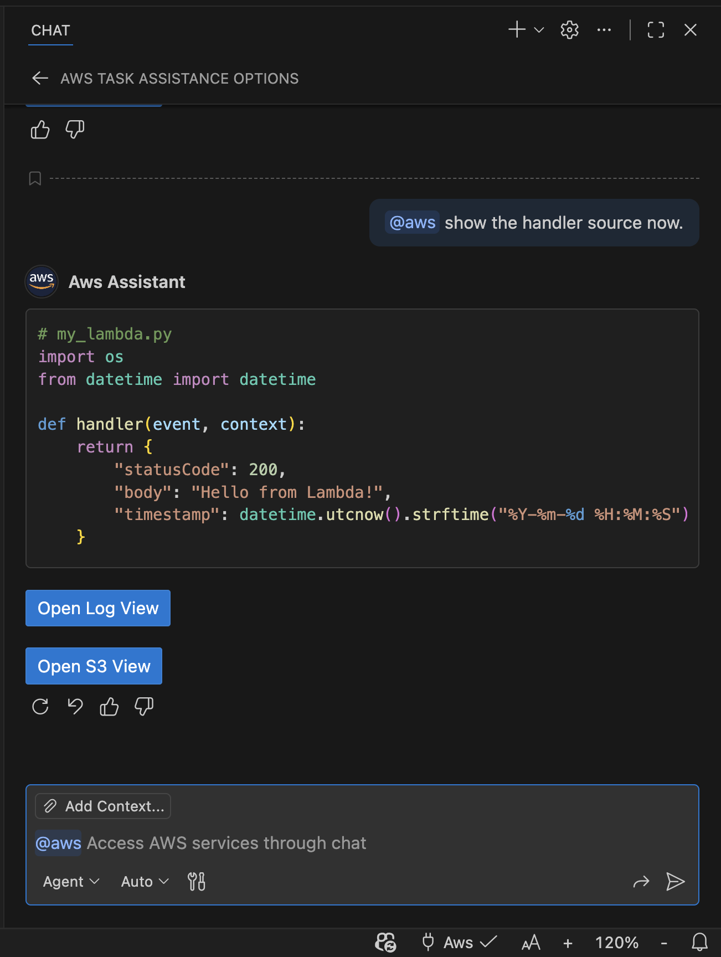Undo the last request
Viewport: 721px width, 957px height.
pos(75,707)
